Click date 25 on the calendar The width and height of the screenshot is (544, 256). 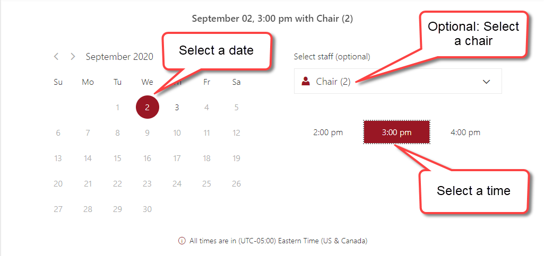[x=207, y=183]
